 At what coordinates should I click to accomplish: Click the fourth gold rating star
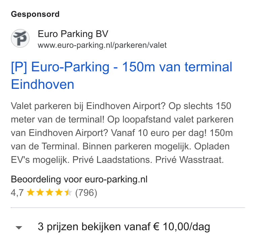click(x=59, y=192)
